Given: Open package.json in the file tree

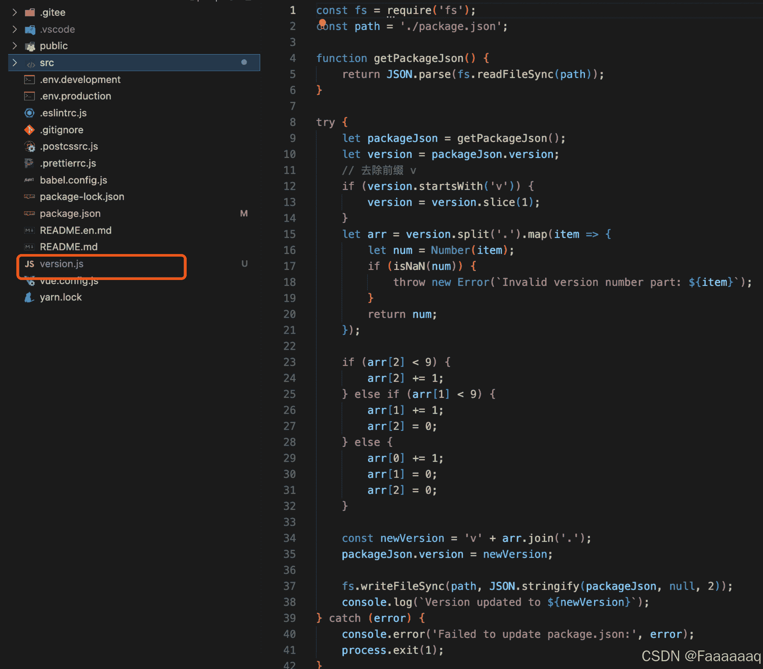Looking at the screenshot, I should (x=70, y=214).
